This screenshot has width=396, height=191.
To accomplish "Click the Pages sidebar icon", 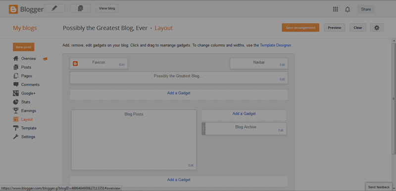I will point(16,76).
